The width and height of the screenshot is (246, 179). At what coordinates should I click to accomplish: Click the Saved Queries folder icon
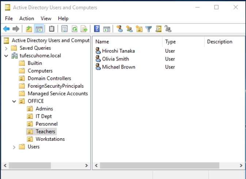click(x=14, y=48)
